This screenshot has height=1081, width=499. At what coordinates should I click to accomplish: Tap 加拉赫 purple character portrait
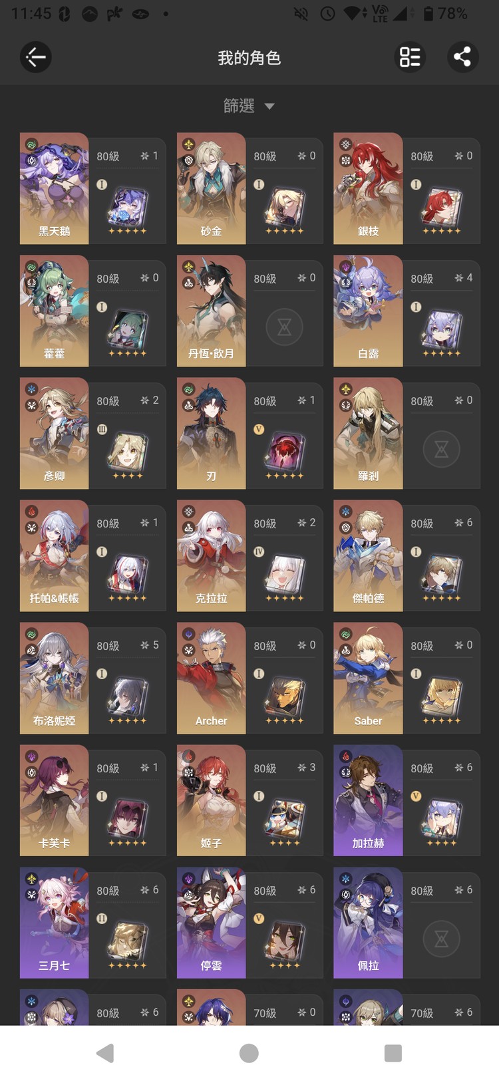(368, 800)
